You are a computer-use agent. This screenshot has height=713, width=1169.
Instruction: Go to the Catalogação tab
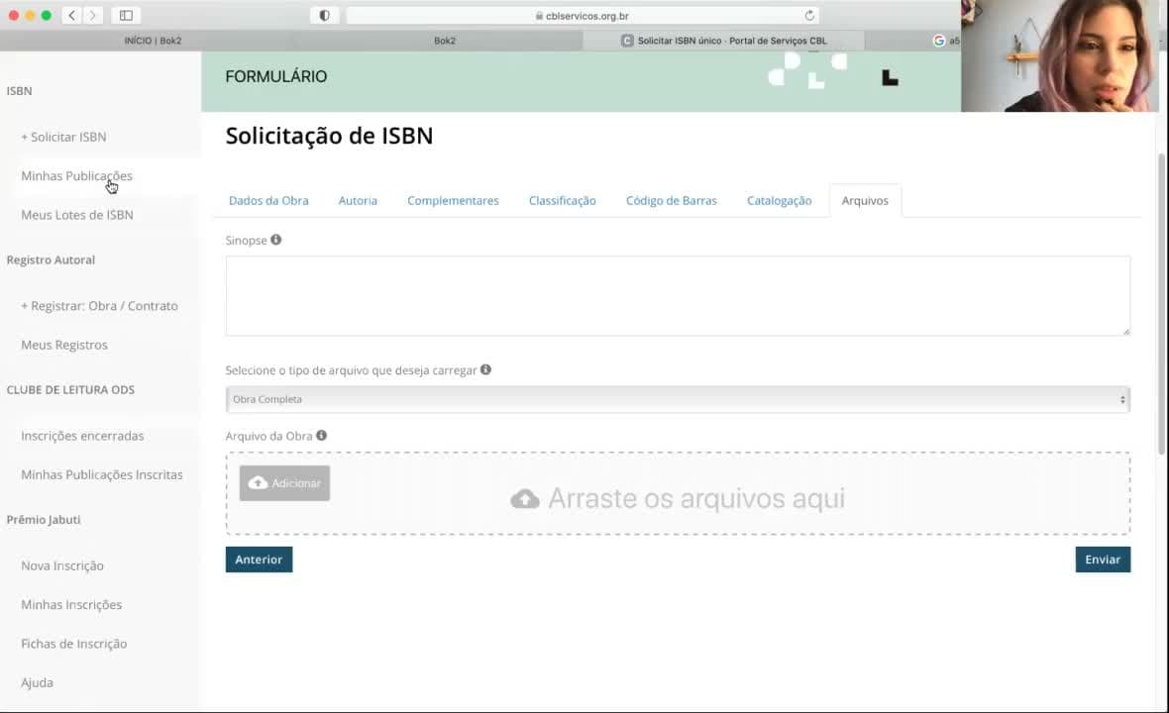pos(779,200)
